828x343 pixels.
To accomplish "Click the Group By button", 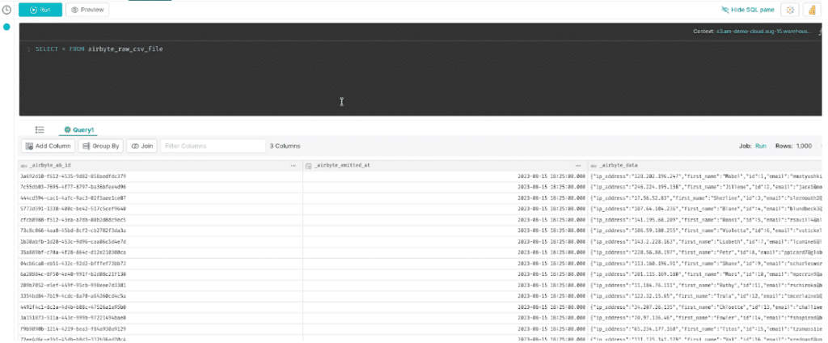I will point(102,146).
